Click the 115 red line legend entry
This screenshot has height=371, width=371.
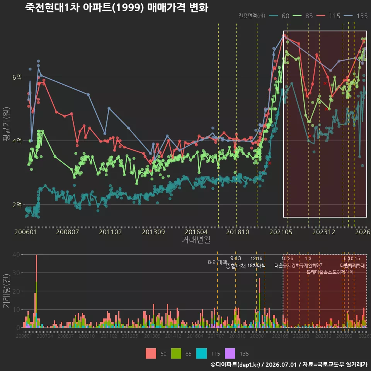coord(328,16)
